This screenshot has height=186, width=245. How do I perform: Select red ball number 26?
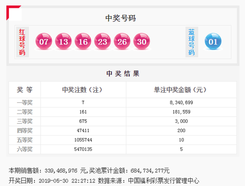click(x=122, y=42)
